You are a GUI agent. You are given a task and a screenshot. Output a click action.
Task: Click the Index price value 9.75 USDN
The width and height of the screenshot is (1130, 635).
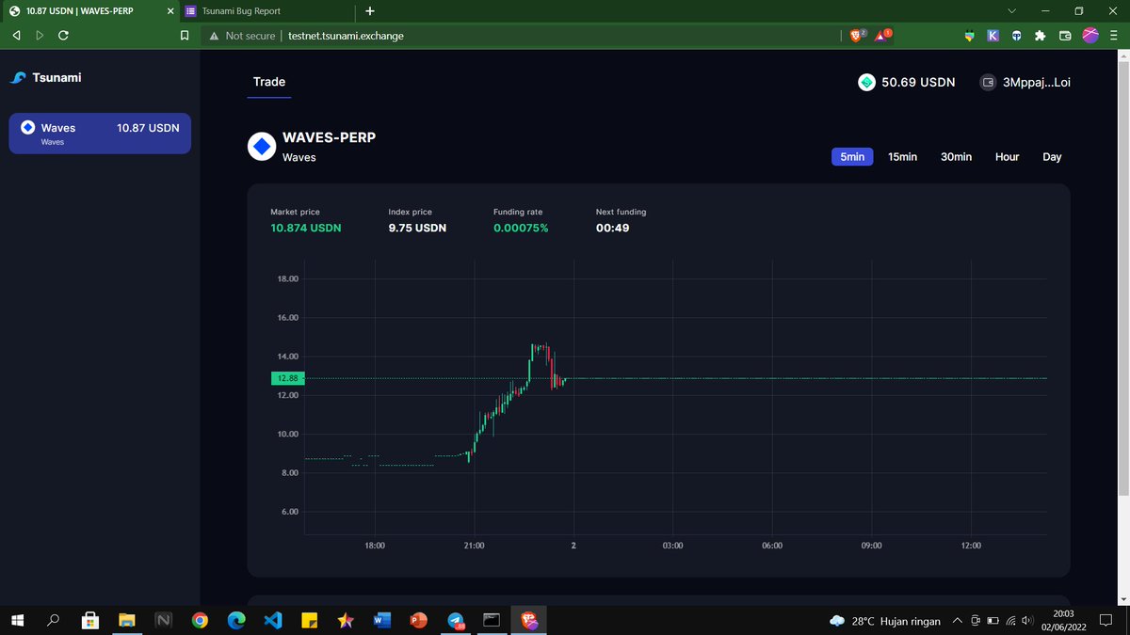[417, 228]
